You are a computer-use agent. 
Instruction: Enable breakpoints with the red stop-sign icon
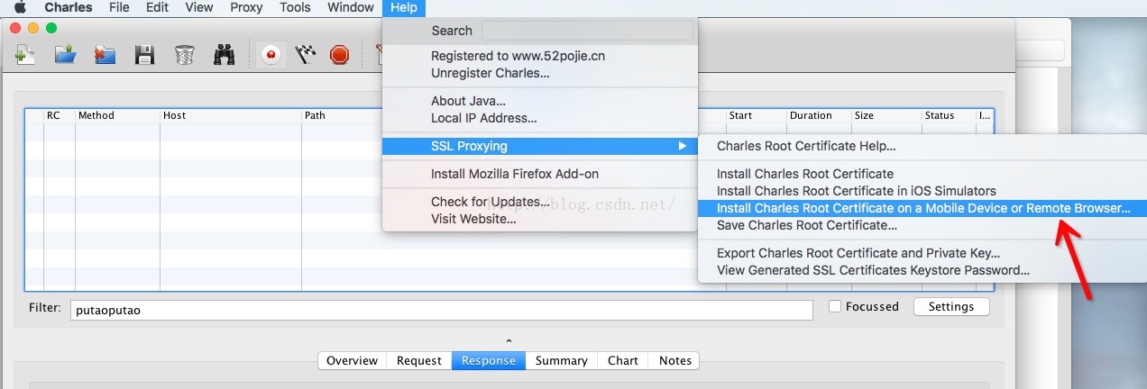pyautogui.click(x=339, y=55)
